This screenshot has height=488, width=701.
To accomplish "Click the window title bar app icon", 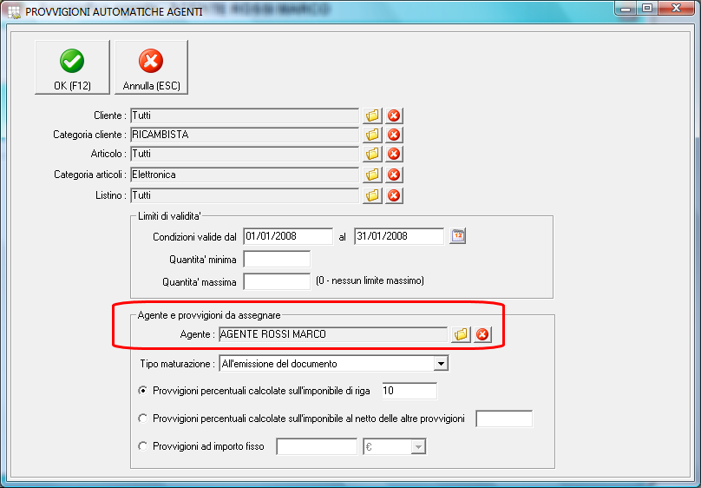I will pyautogui.click(x=14, y=11).
